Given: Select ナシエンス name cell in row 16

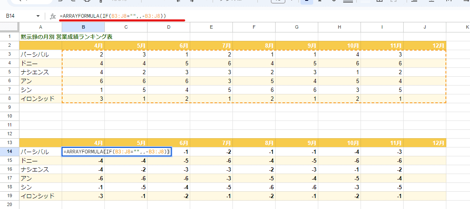Looking at the screenshot, I should pyautogui.click(x=41, y=169).
